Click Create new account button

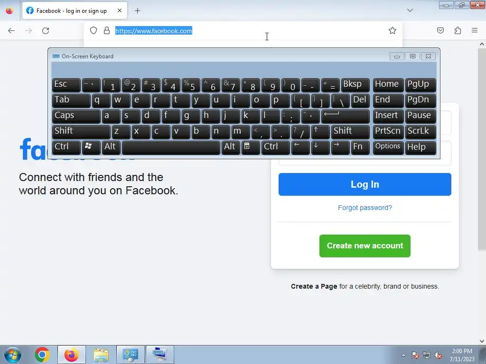click(365, 246)
